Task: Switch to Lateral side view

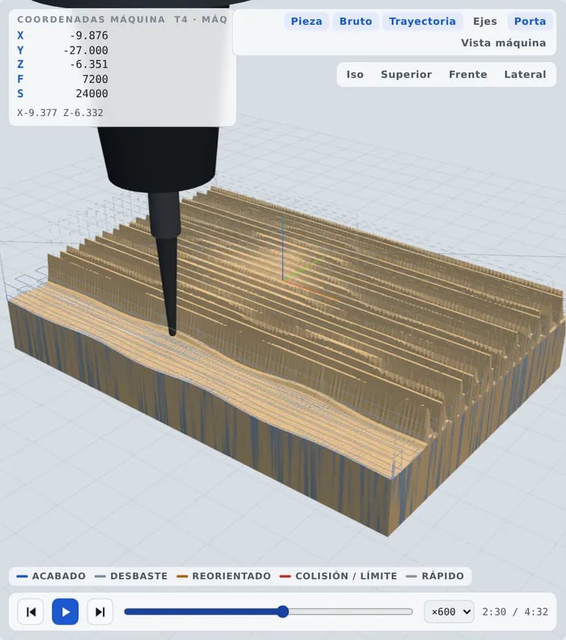Action: (x=525, y=75)
